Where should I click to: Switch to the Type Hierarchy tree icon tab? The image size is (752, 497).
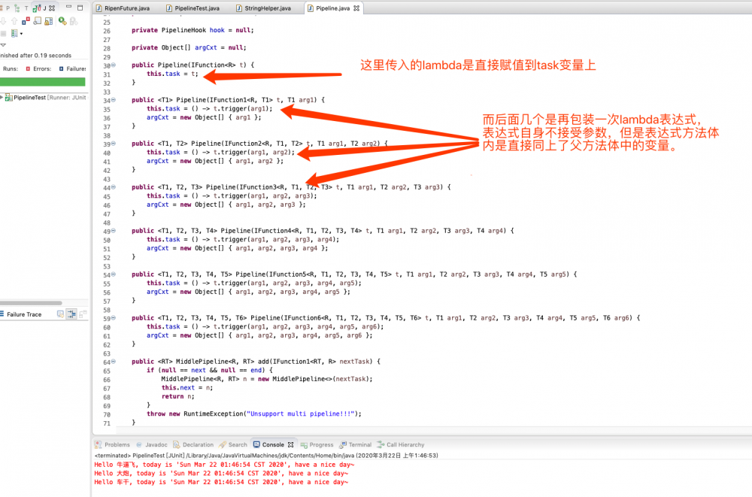pos(17,8)
